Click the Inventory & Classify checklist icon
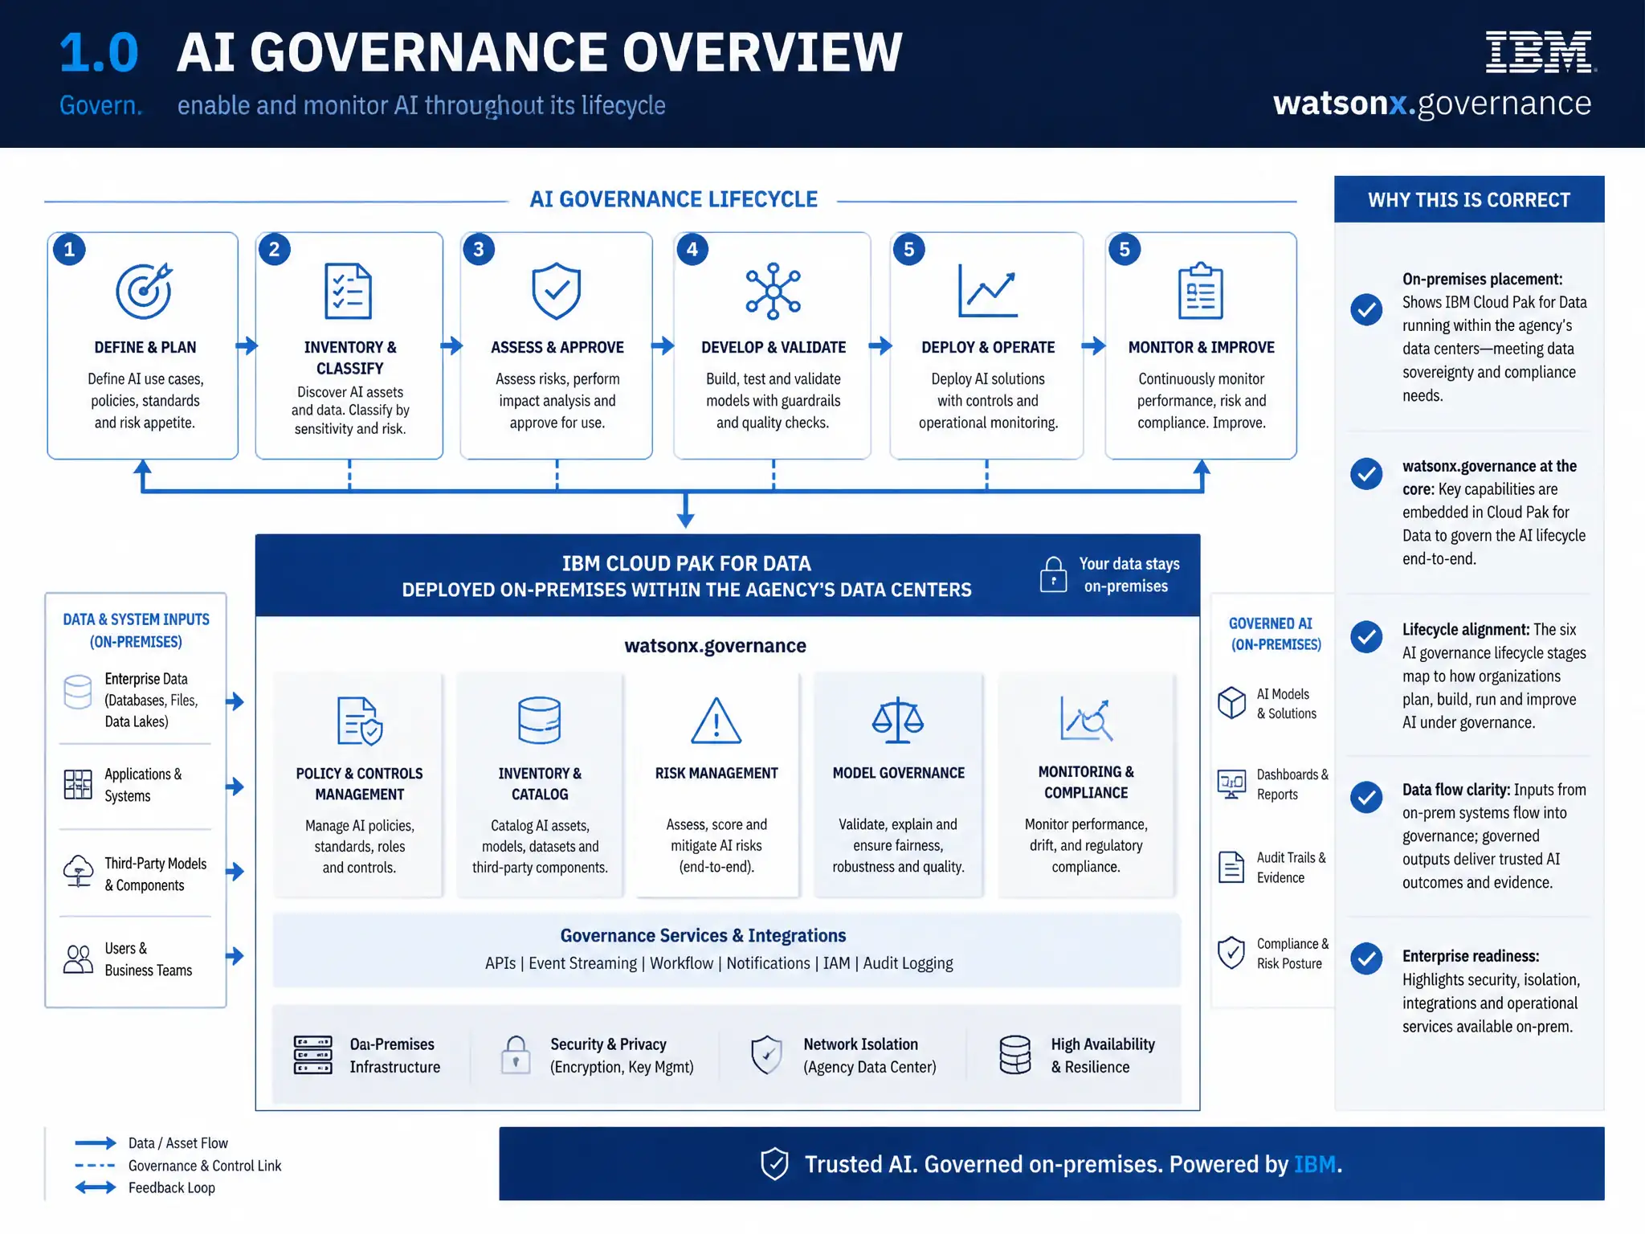This screenshot has height=1234, width=1645. point(349,290)
